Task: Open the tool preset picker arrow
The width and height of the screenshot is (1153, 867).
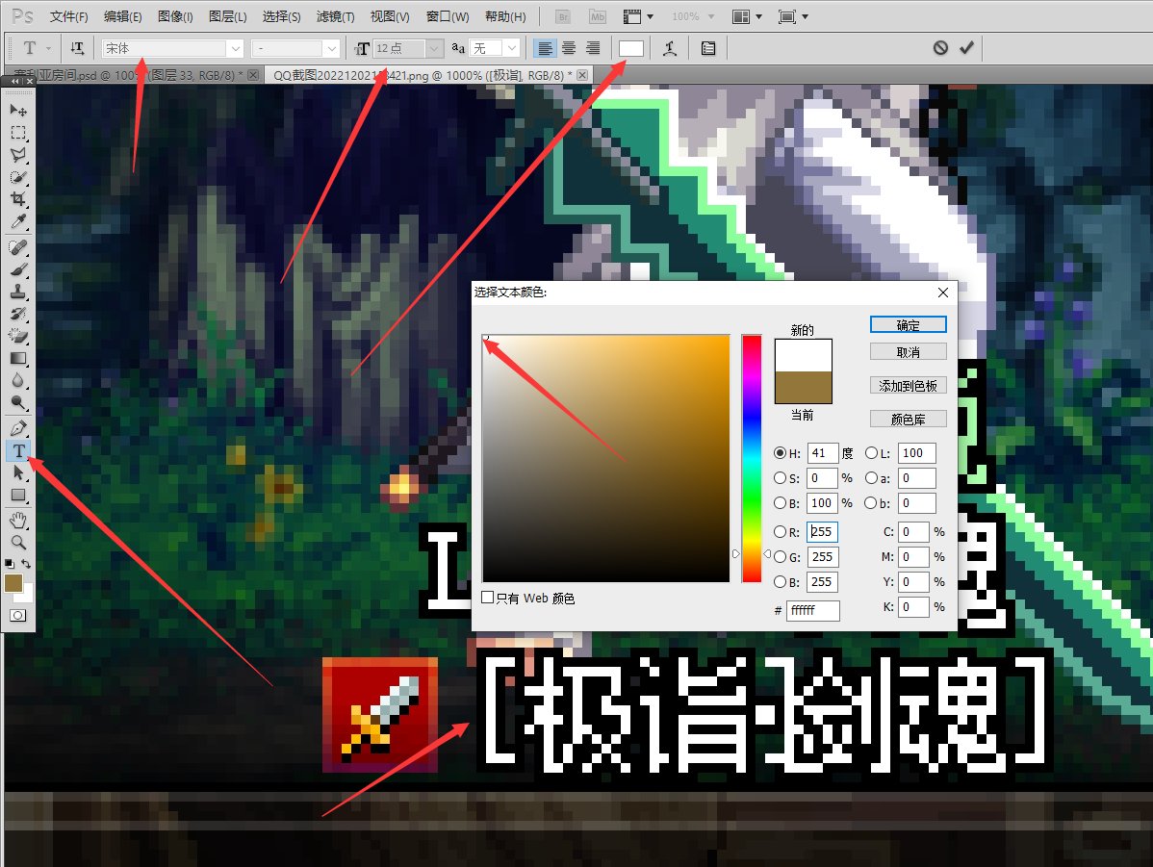Action: [48, 48]
